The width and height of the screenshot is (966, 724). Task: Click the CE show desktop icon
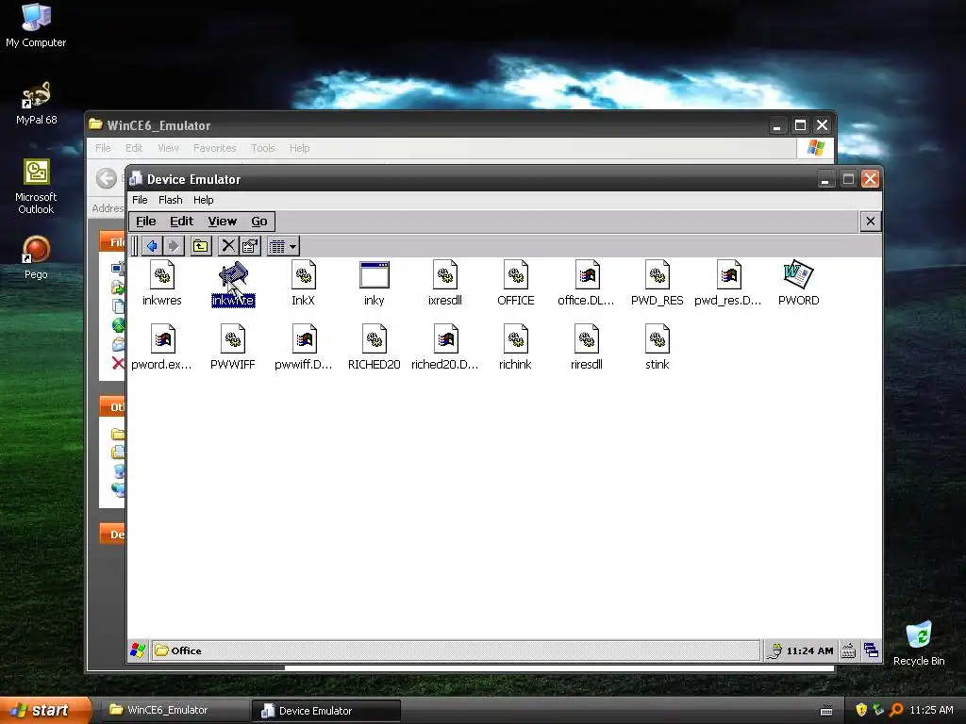click(x=871, y=650)
